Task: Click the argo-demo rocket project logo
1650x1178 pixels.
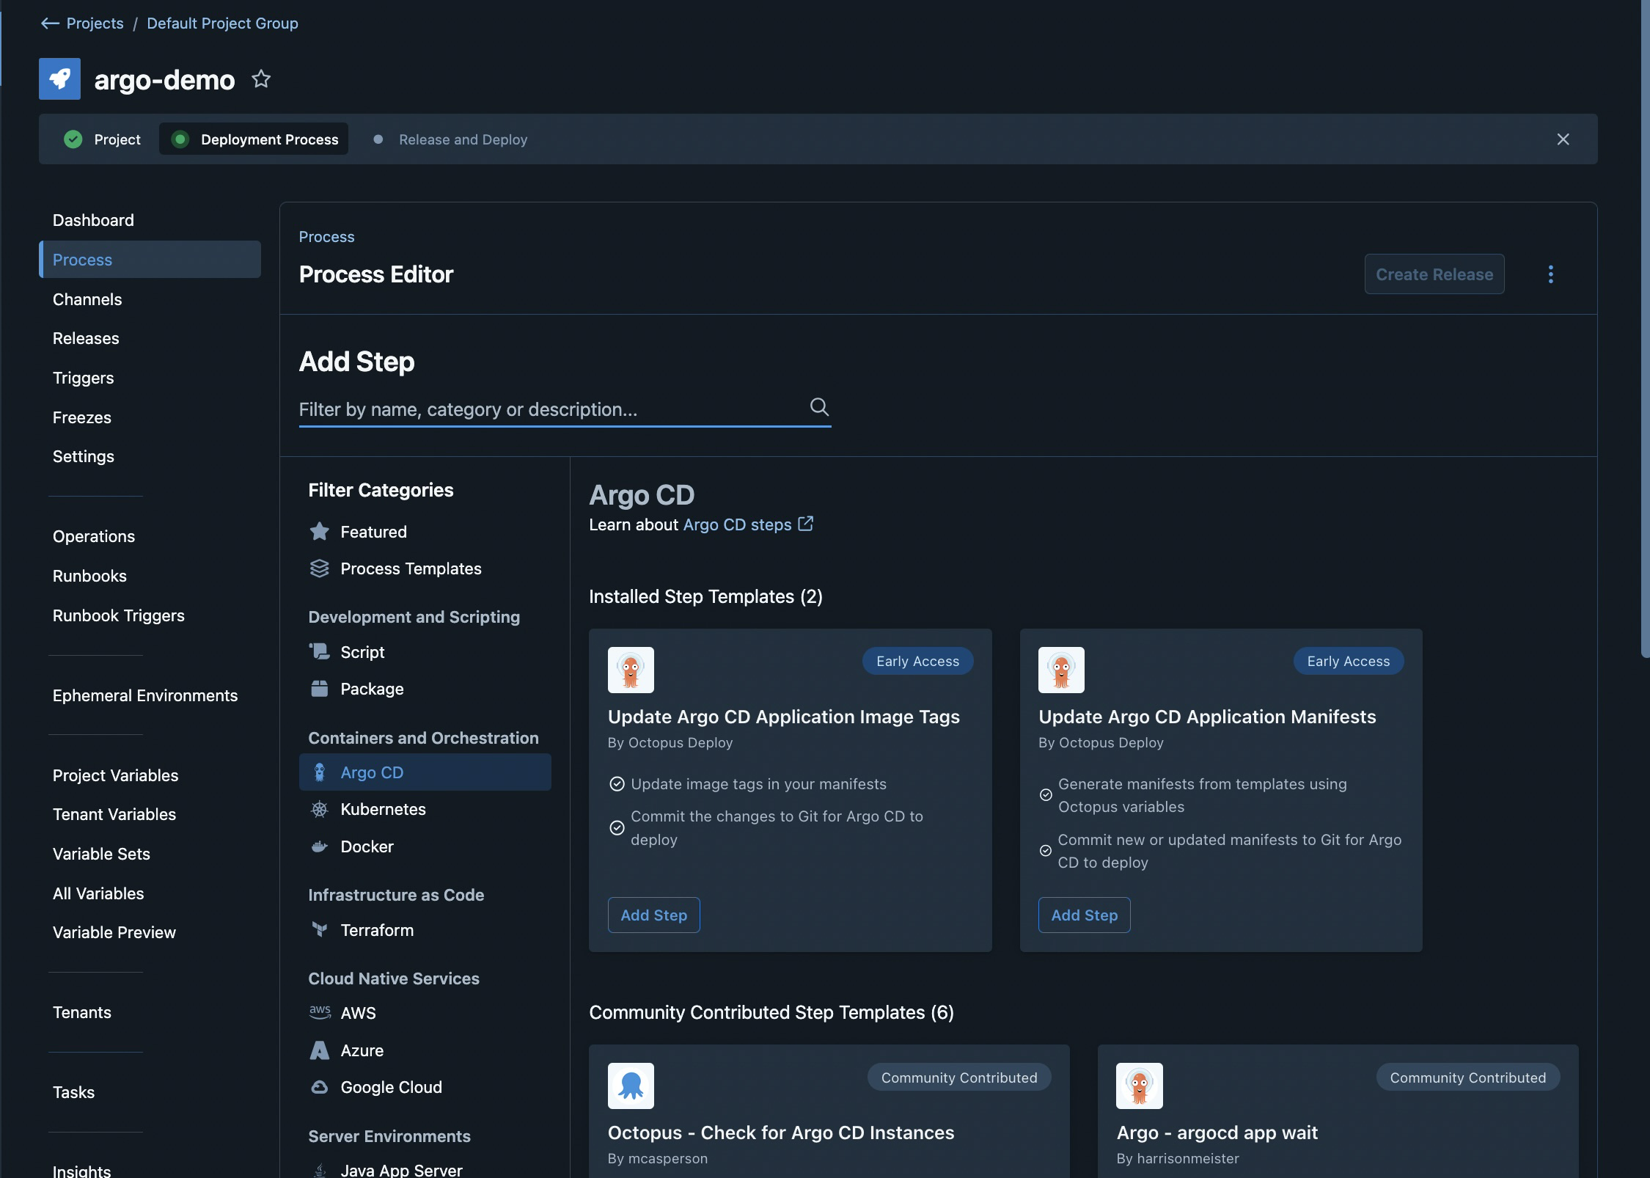Action: click(59, 78)
